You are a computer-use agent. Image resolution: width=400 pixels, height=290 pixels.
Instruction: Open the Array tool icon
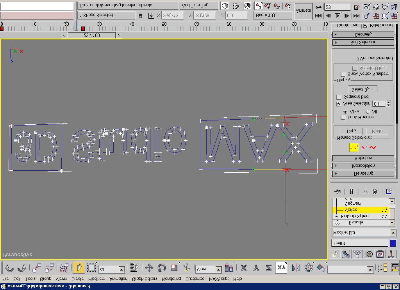[309, 268]
